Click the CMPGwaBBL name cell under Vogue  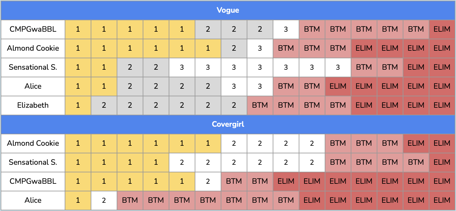(x=33, y=29)
